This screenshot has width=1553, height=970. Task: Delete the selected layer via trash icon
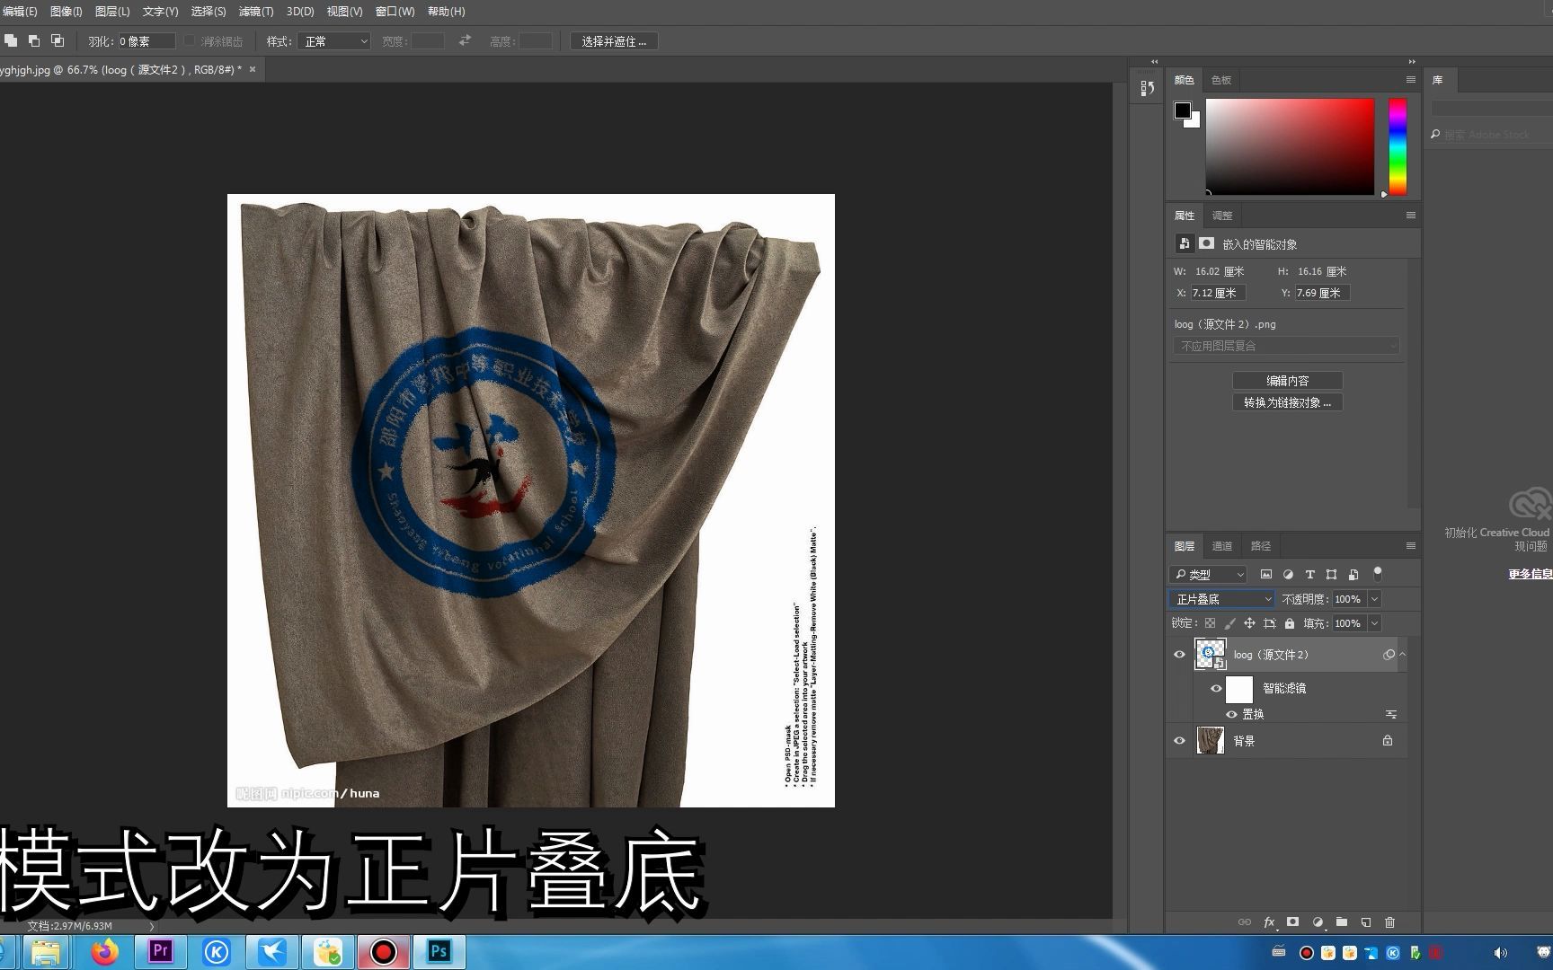[1390, 921]
